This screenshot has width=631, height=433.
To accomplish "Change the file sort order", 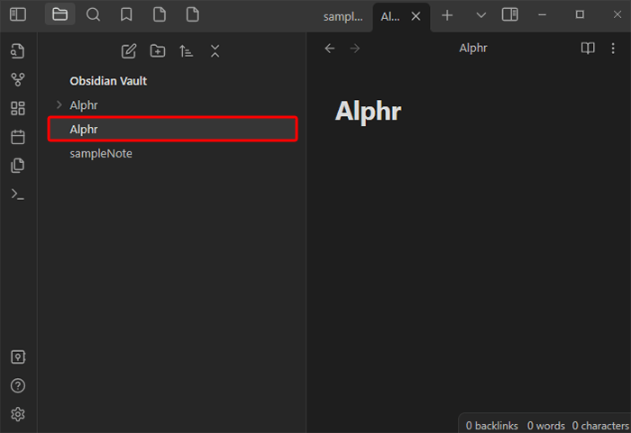I will 186,50.
